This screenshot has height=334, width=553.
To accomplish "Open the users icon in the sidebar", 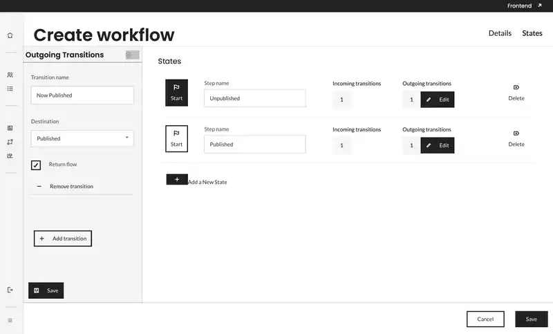I will (10, 75).
